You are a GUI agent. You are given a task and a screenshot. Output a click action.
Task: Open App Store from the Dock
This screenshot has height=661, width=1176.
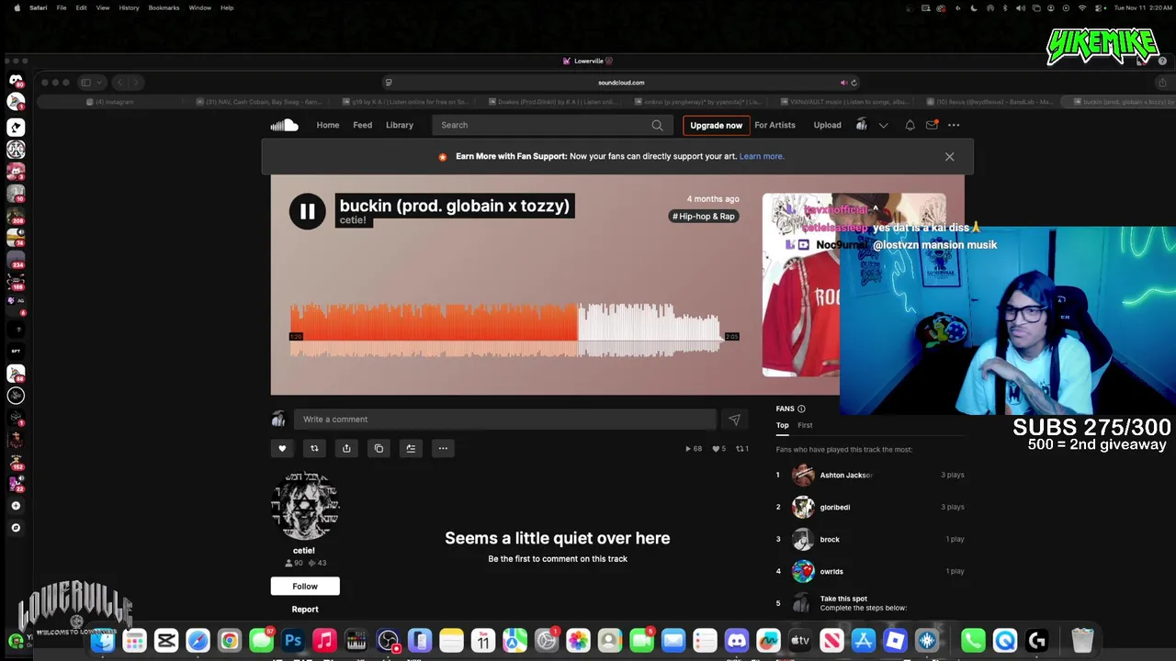click(863, 641)
